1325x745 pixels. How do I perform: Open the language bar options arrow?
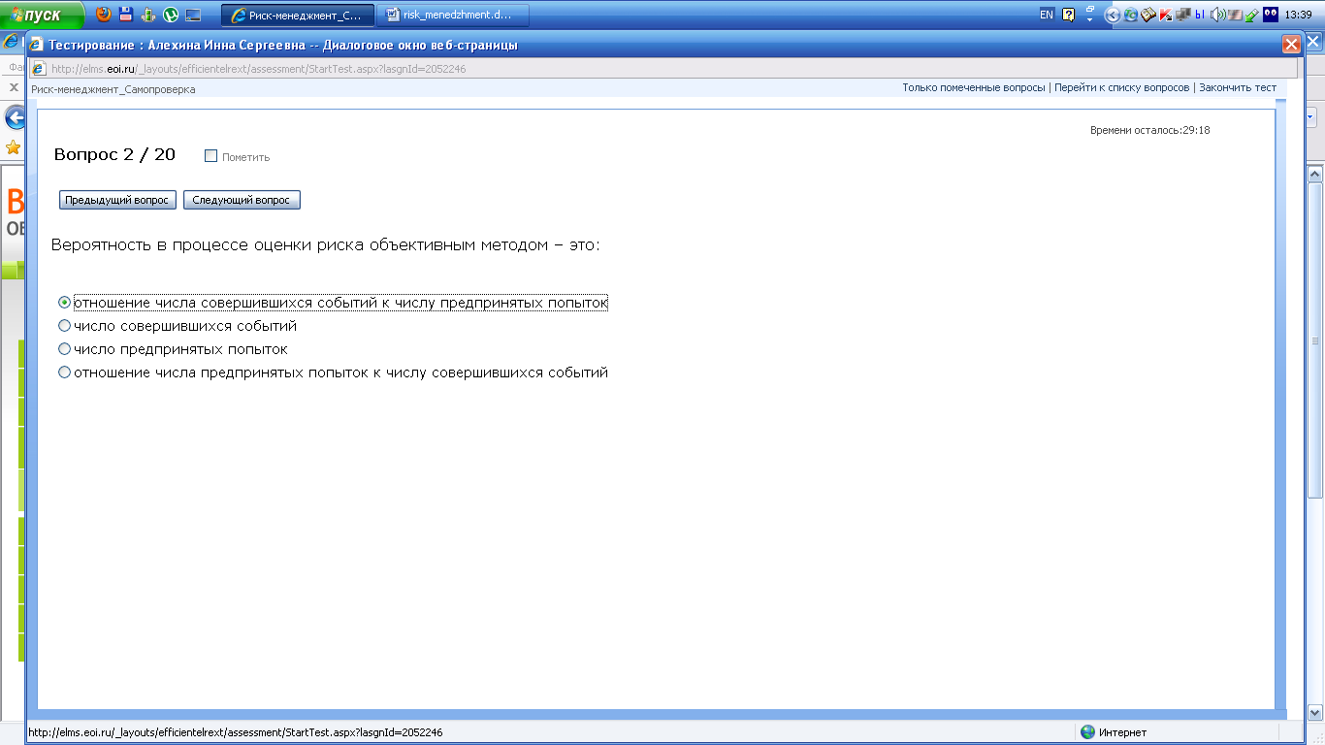coord(1090,19)
